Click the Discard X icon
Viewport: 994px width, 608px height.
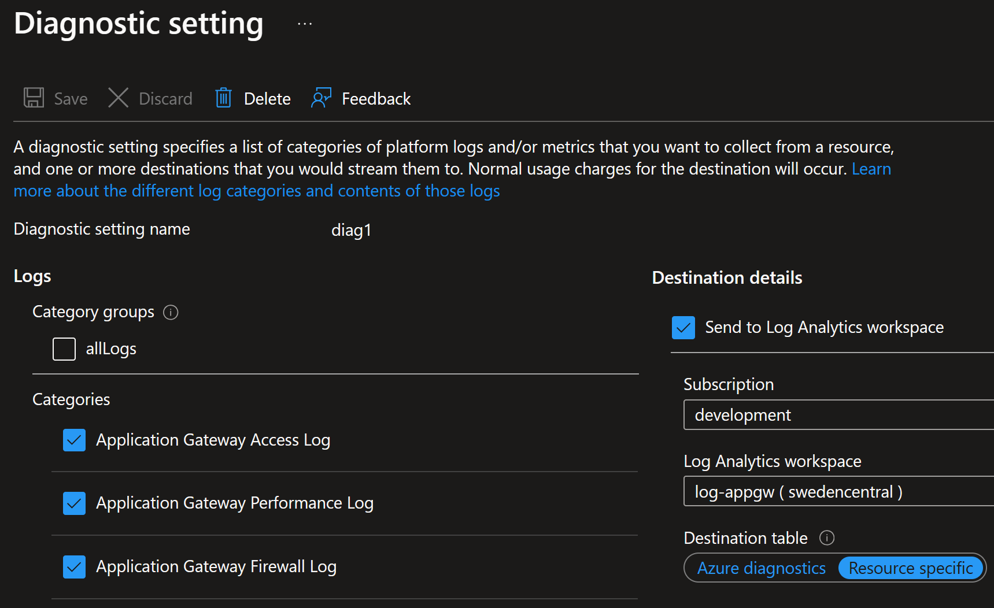(x=118, y=98)
